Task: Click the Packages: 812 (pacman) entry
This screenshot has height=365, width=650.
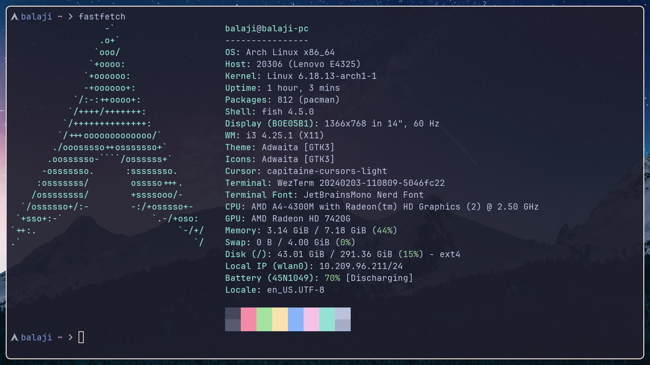Action: click(x=281, y=99)
